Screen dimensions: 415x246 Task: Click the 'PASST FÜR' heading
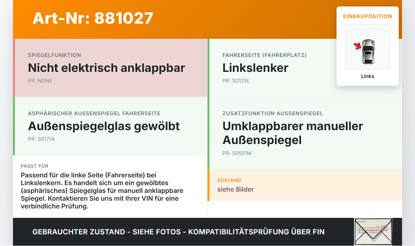[x=35, y=166]
